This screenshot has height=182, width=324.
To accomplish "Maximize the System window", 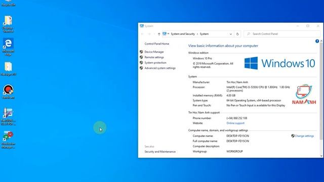I will click(x=308, y=26).
